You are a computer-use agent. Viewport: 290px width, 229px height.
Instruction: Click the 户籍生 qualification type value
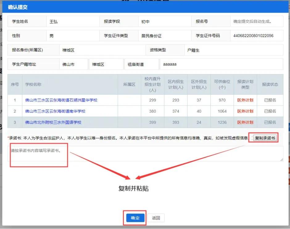point(193,50)
